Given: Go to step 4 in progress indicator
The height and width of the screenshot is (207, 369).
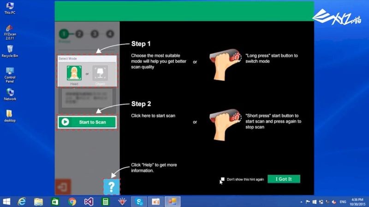Looking at the screenshot, I should (x=109, y=34).
